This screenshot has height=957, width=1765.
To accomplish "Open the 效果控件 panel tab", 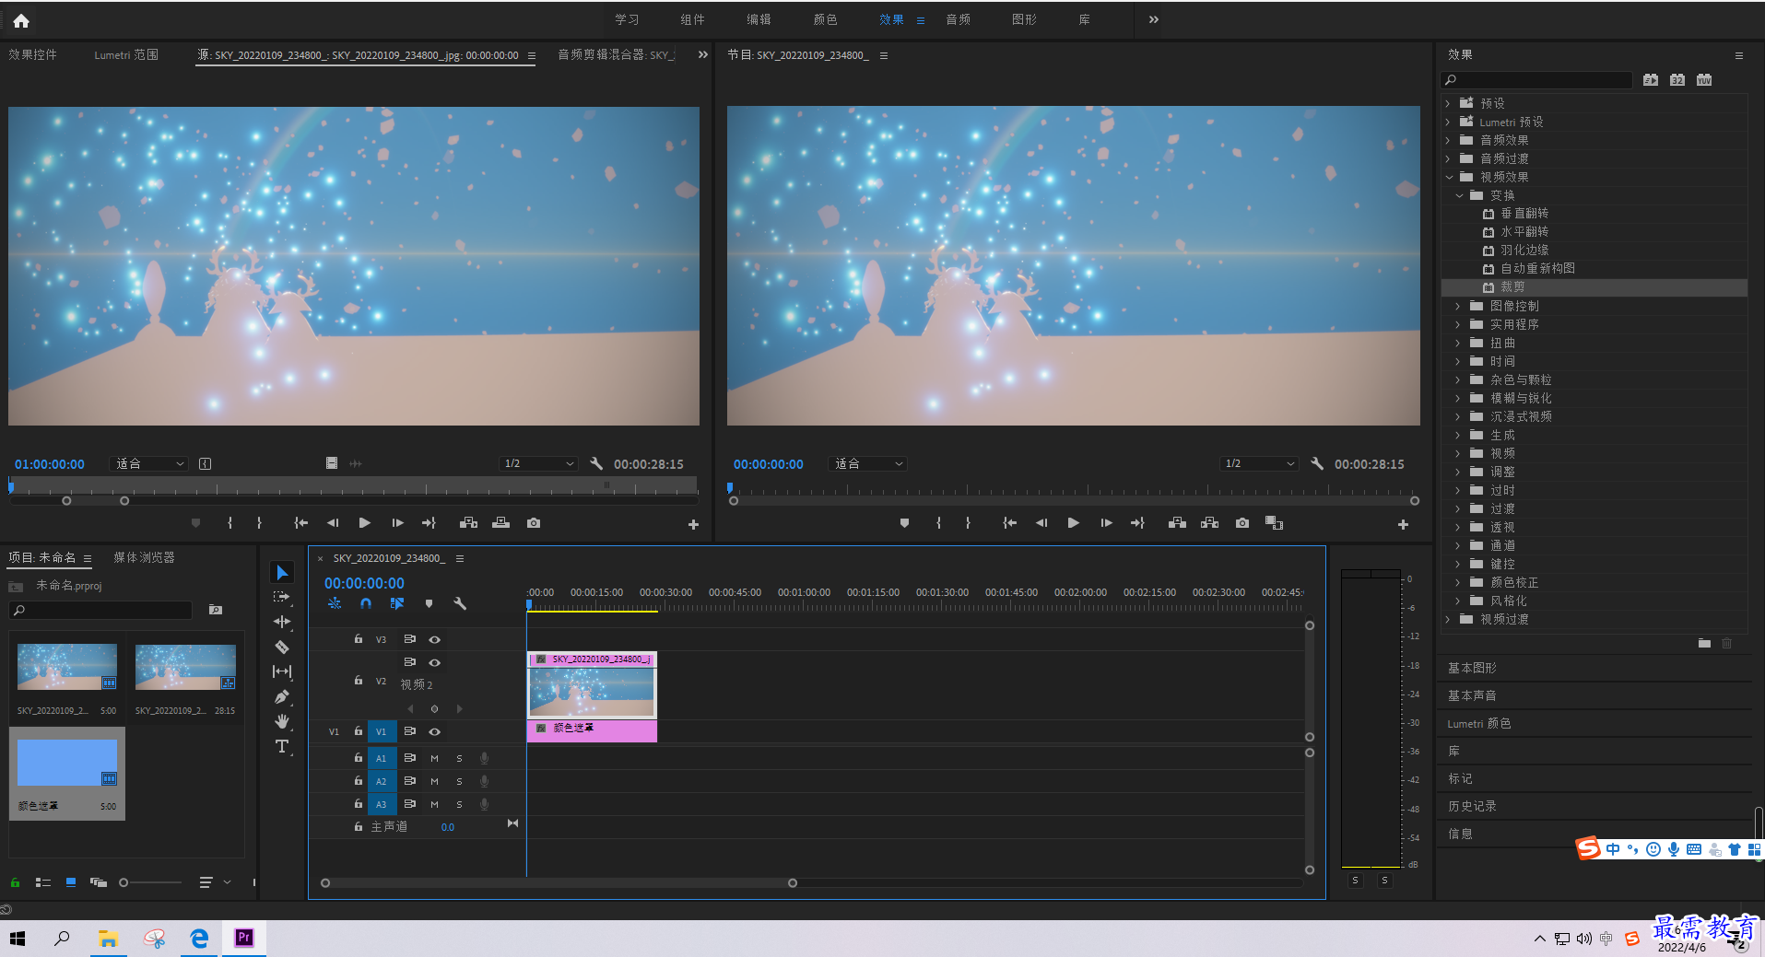I will (33, 55).
